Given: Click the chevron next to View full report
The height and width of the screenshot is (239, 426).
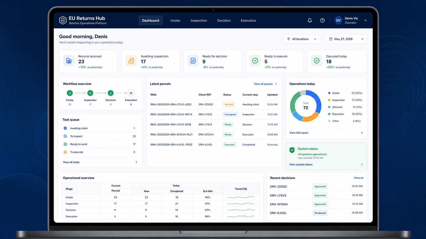Looking at the screenshot, I should pyautogui.click(x=362, y=133).
